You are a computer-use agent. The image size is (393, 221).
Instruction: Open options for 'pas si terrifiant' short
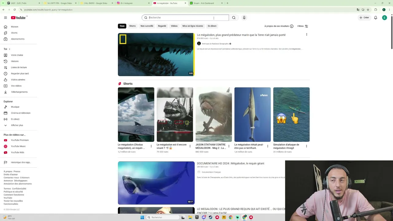pos(267,146)
